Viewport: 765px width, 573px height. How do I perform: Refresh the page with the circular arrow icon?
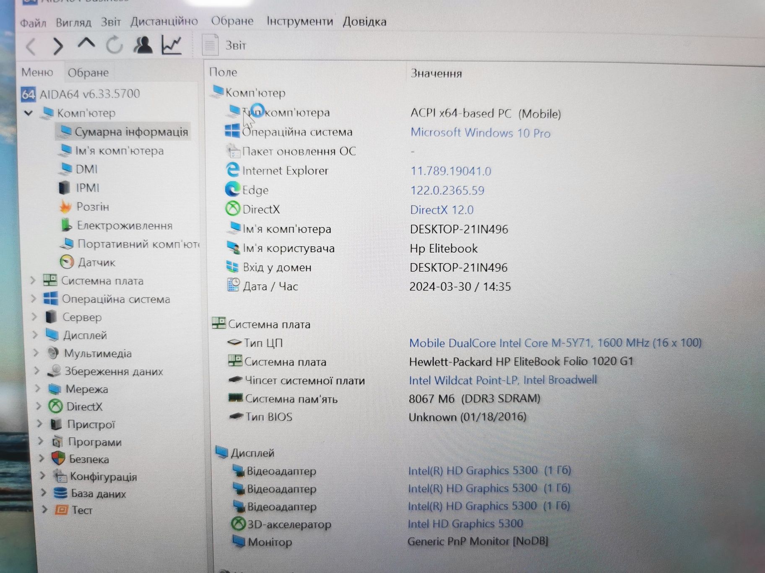(x=114, y=45)
